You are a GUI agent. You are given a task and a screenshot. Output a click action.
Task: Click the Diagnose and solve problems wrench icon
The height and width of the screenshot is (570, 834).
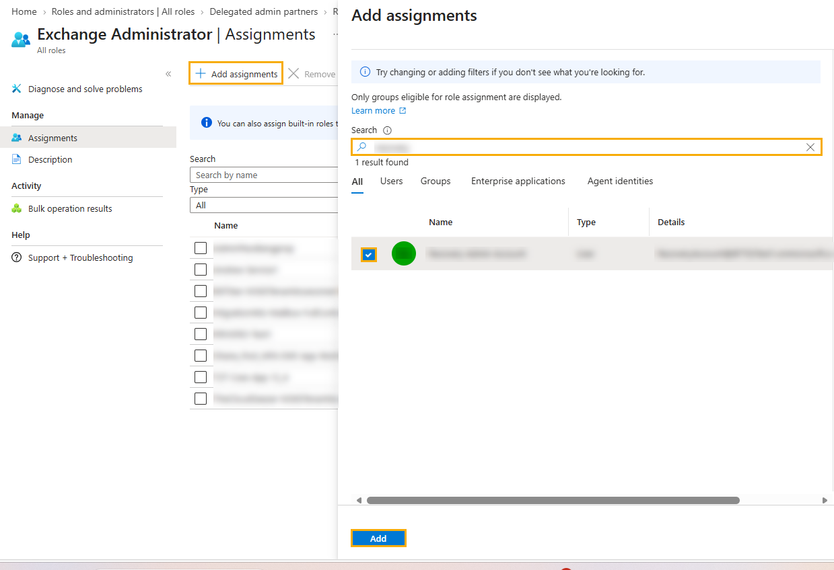coord(17,89)
